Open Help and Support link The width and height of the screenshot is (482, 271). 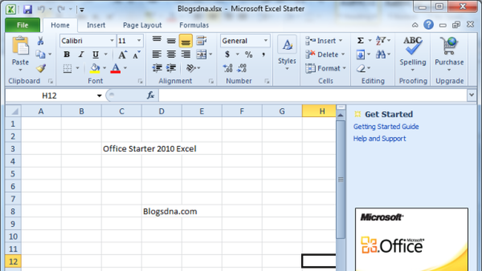[379, 139]
